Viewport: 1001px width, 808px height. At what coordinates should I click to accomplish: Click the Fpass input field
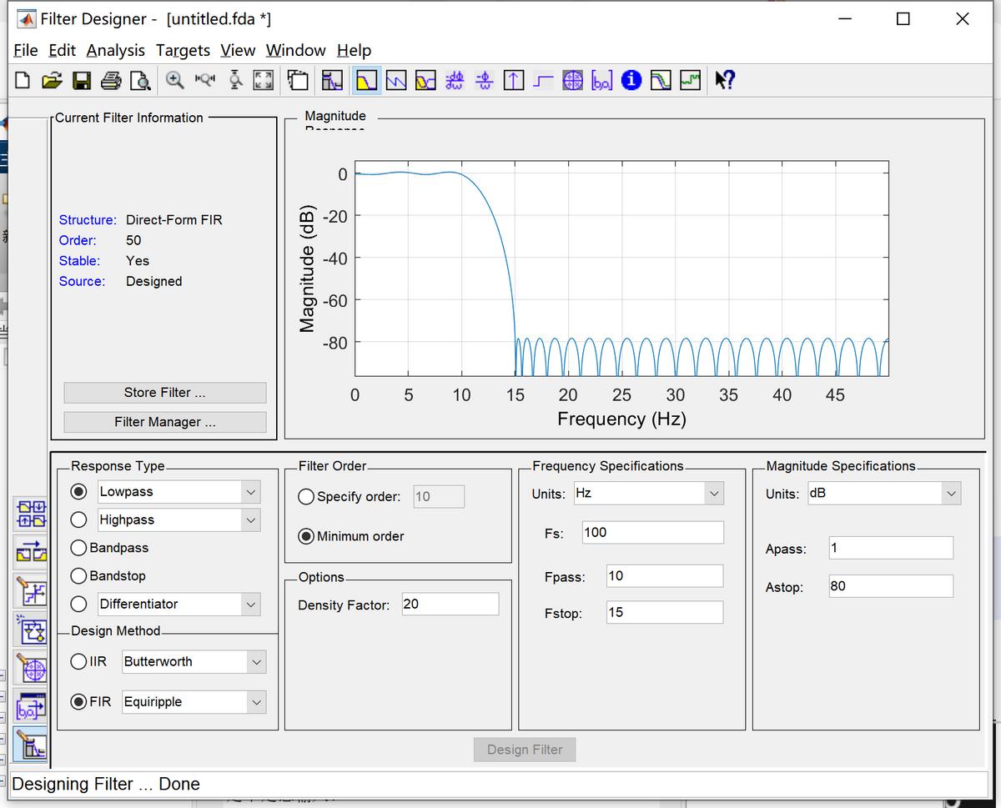(x=664, y=576)
